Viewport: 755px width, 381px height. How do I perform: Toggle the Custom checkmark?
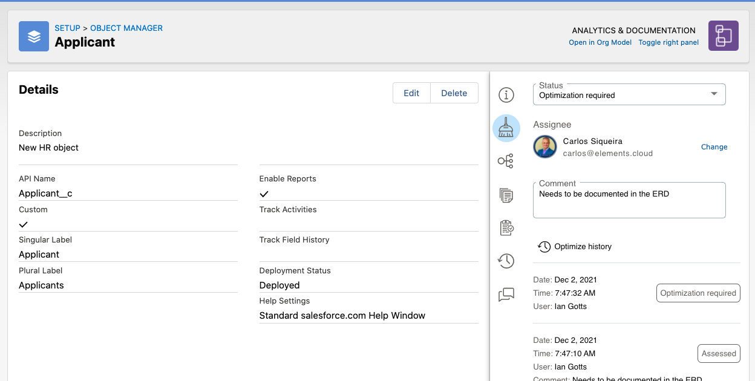(24, 224)
